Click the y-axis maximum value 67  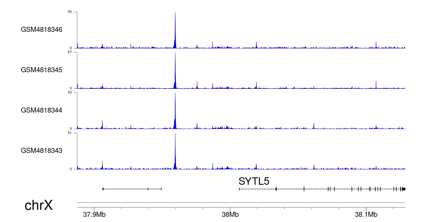pyautogui.click(x=70, y=52)
